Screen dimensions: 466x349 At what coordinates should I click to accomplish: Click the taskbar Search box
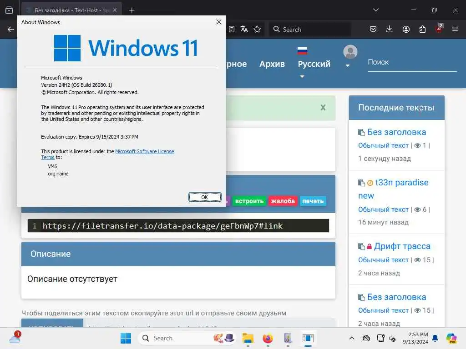coord(187,338)
